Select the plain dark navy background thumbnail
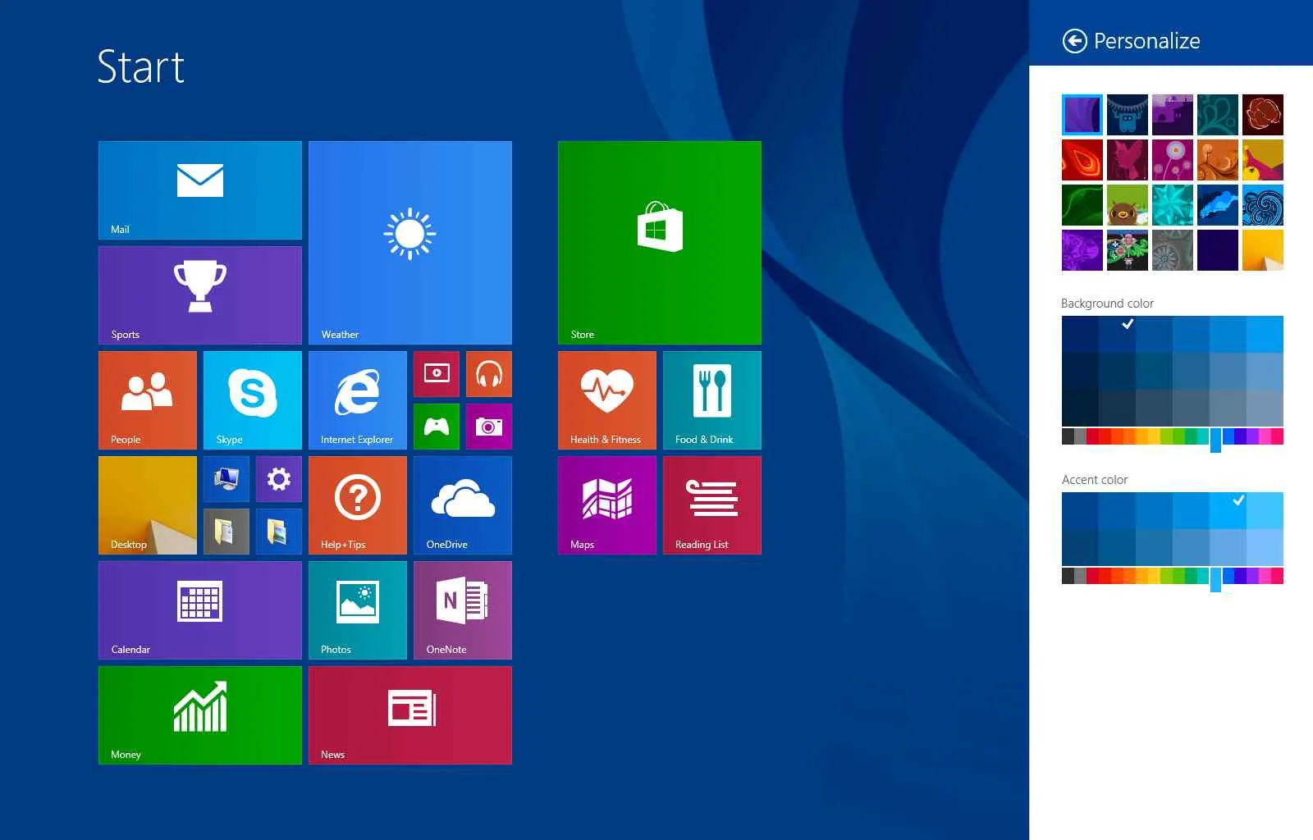Image resolution: width=1313 pixels, height=840 pixels. tap(1218, 250)
